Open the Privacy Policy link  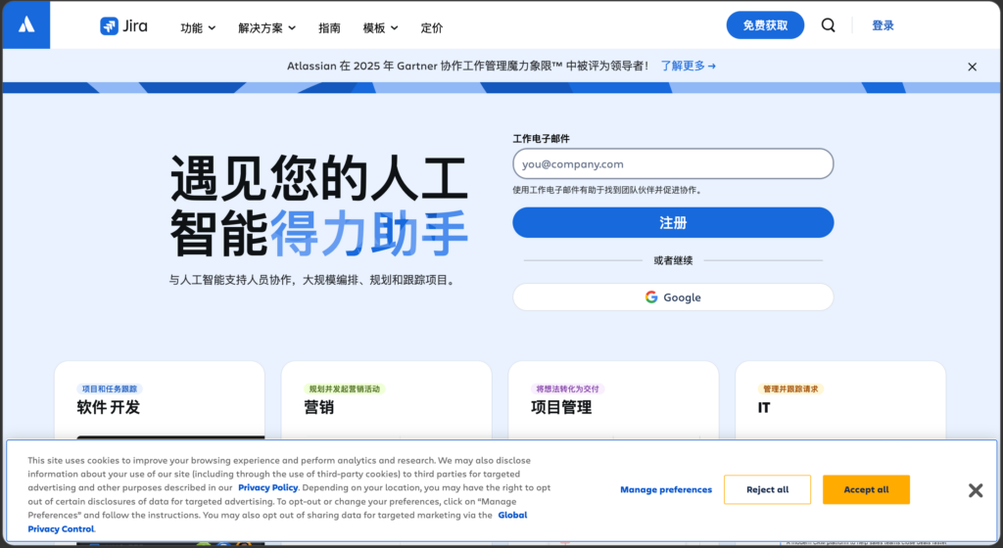pyautogui.click(x=268, y=487)
